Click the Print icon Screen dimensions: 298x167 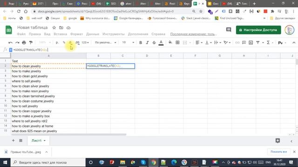24,43
